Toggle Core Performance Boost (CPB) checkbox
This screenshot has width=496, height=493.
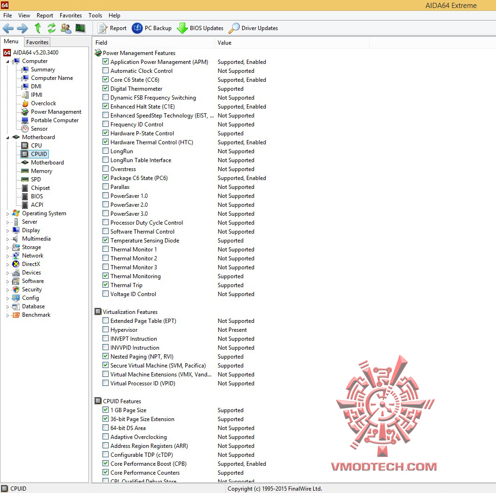click(x=106, y=463)
